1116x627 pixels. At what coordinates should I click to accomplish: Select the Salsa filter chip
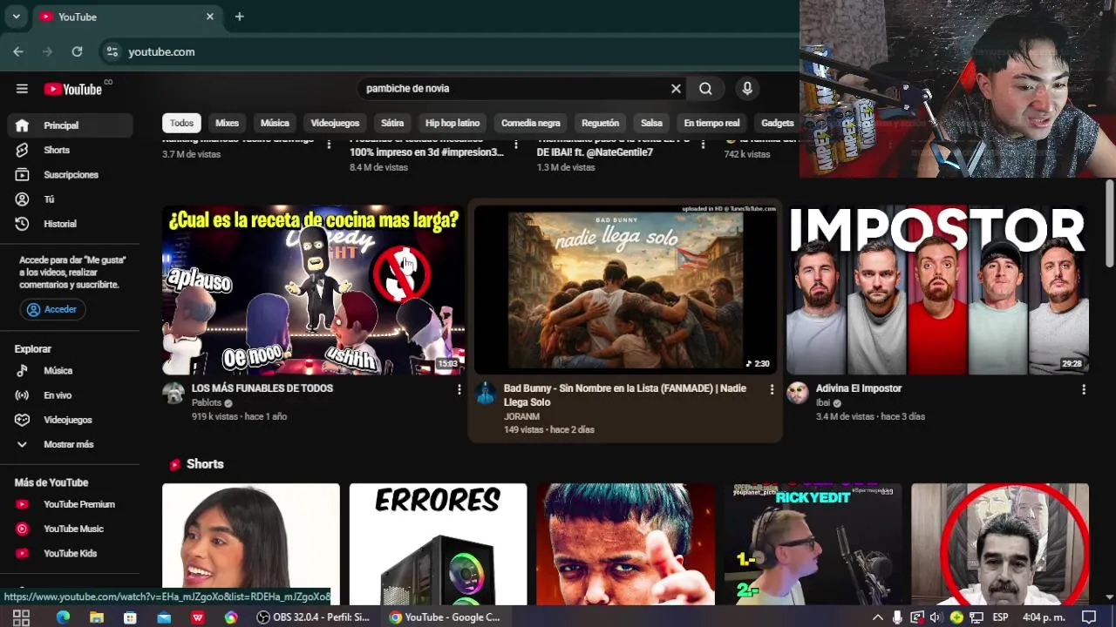pyautogui.click(x=651, y=123)
